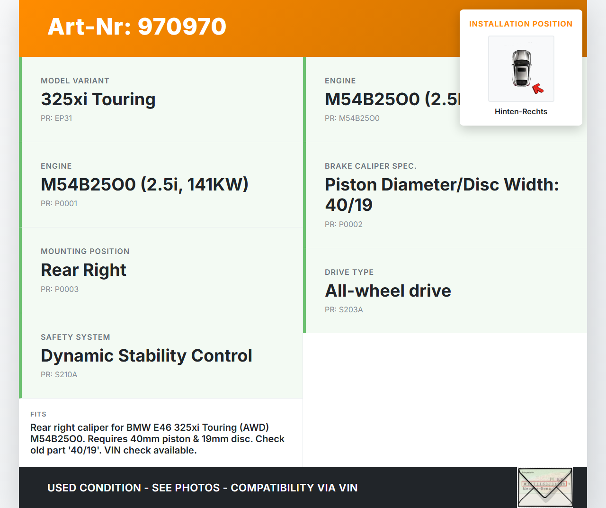The width and height of the screenshot is (606, 508).
Task: Click the red arrow on car diagram
Action: (538, 89)
